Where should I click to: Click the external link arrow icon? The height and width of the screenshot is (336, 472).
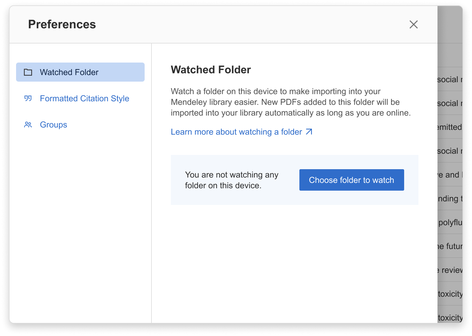(x=309, y=132)
